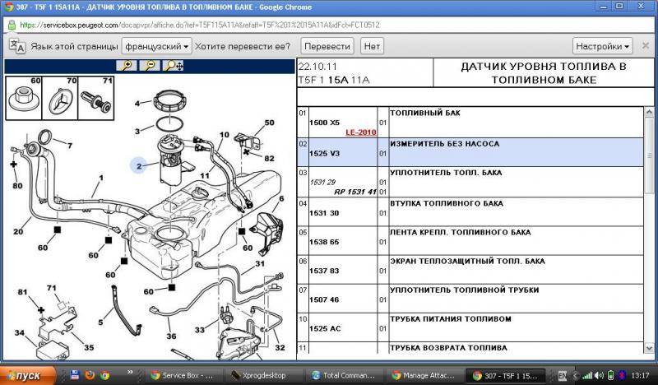Image resolution: width=658 pixels, height=385 pixels.
Task: Select part thumbnail number 60
Action: coord(24,98)
